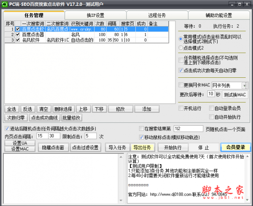Click log panel scrollbar up arrow

pos(121,157)
